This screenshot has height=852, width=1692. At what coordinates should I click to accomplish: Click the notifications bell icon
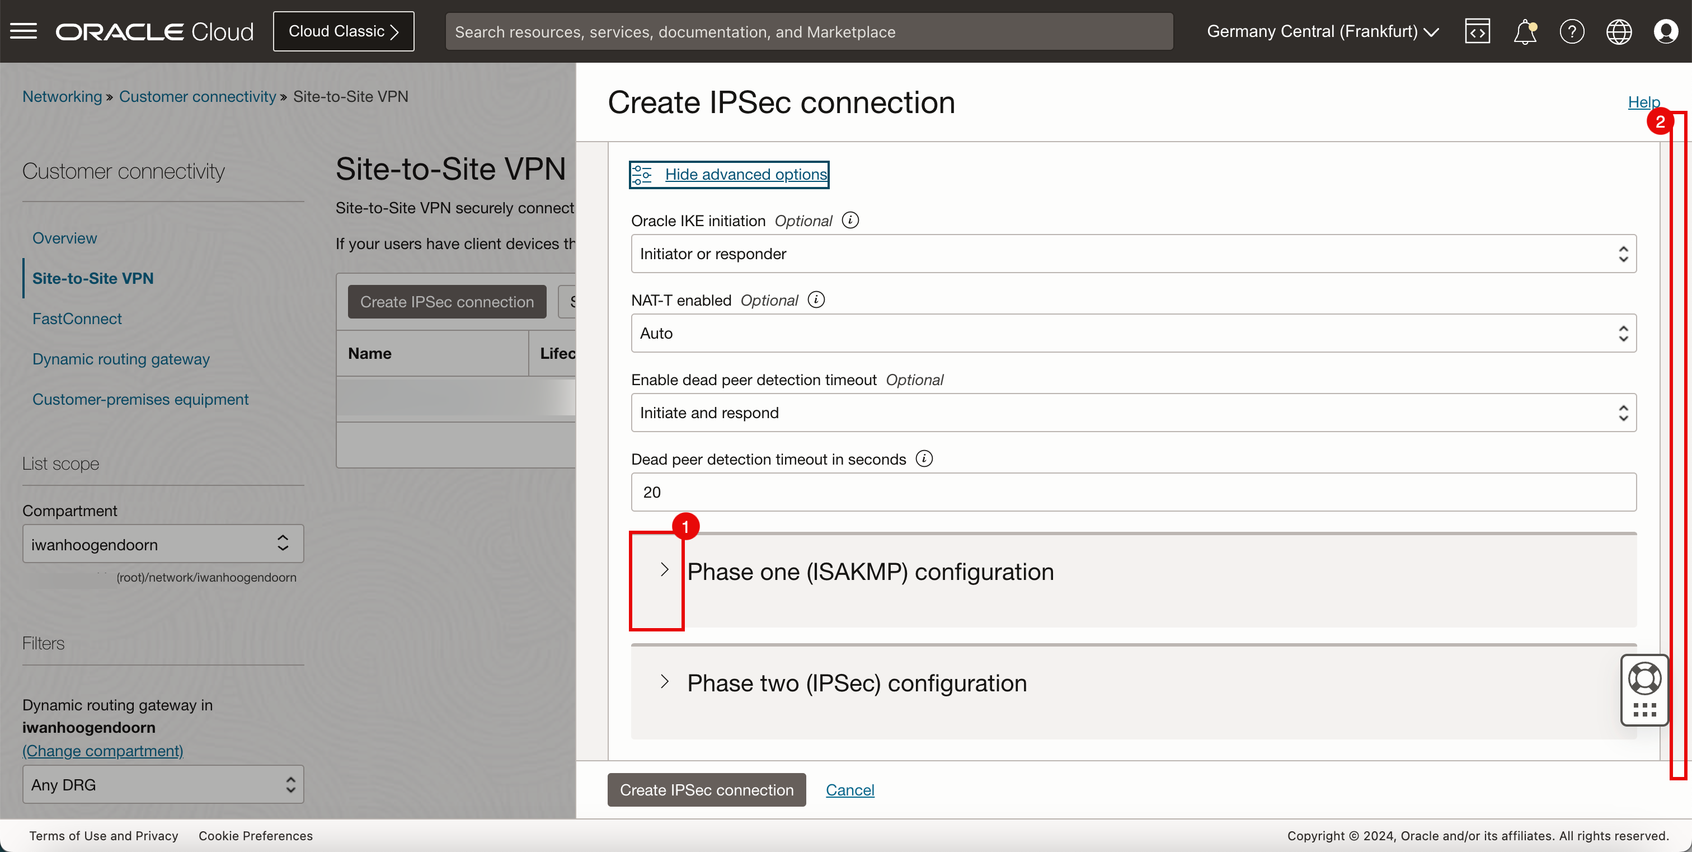click(1526, 30)
